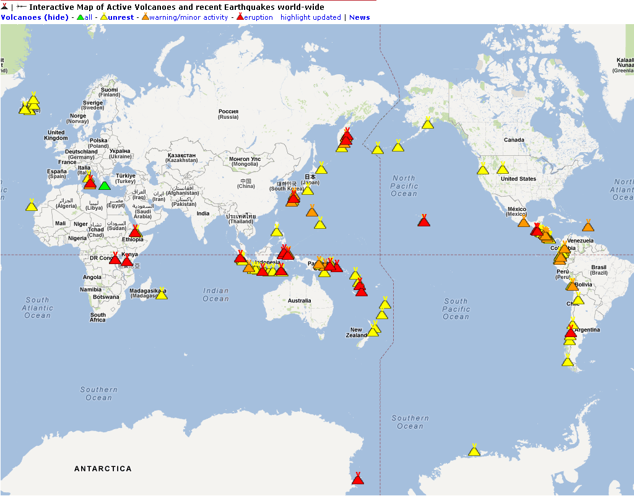Click lone orange marker south of Japan

click(x=312, y=210)
